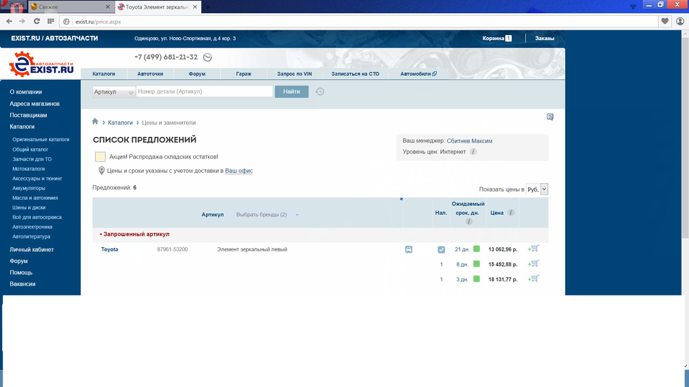This screenshot has height=387, width=689.
Task: Toggle the Акция sale checkbox
Action: tap(100, 157)
